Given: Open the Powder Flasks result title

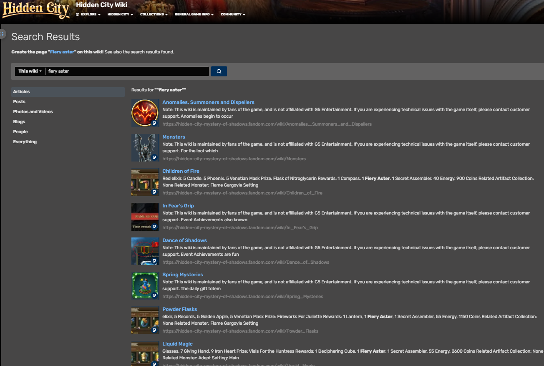Looking at the screenshot, I should (x=179, y=309).
